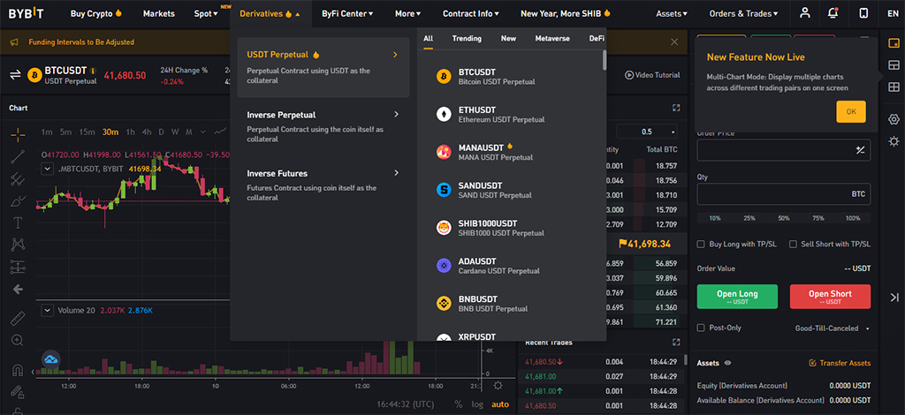905x415 pixels.
Task: Expand Recent Trades to fullscreen
Action: pos(676,343)
